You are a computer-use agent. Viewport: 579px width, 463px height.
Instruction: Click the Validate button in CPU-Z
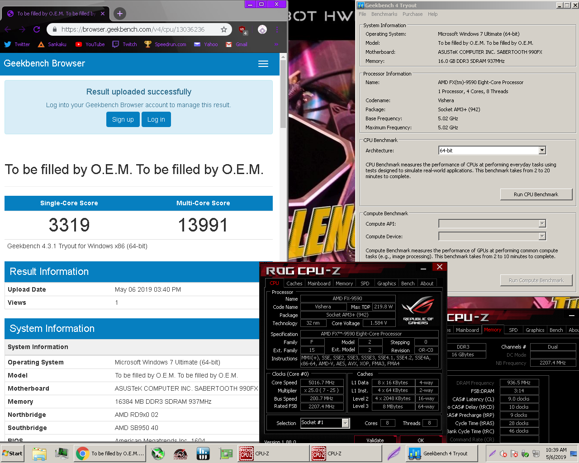(x=375, y=440)
